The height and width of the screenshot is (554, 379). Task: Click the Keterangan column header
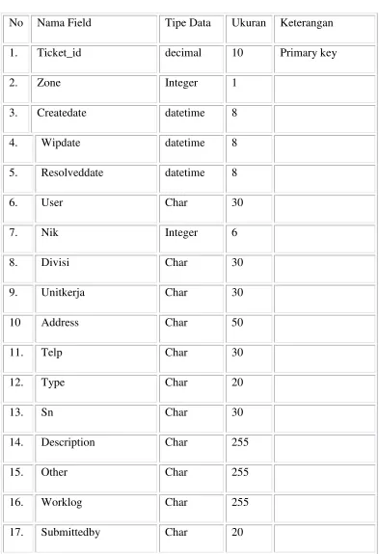324,29
